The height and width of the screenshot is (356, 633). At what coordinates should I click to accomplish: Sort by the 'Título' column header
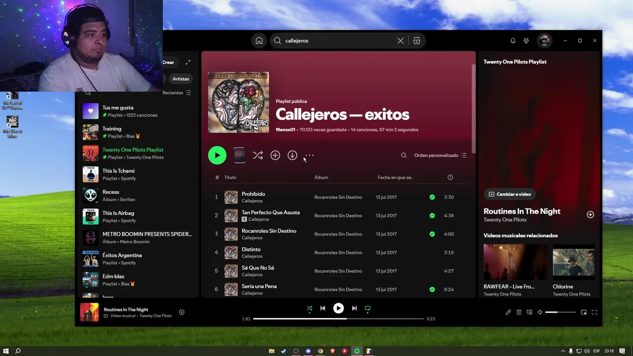coord(230,177)
